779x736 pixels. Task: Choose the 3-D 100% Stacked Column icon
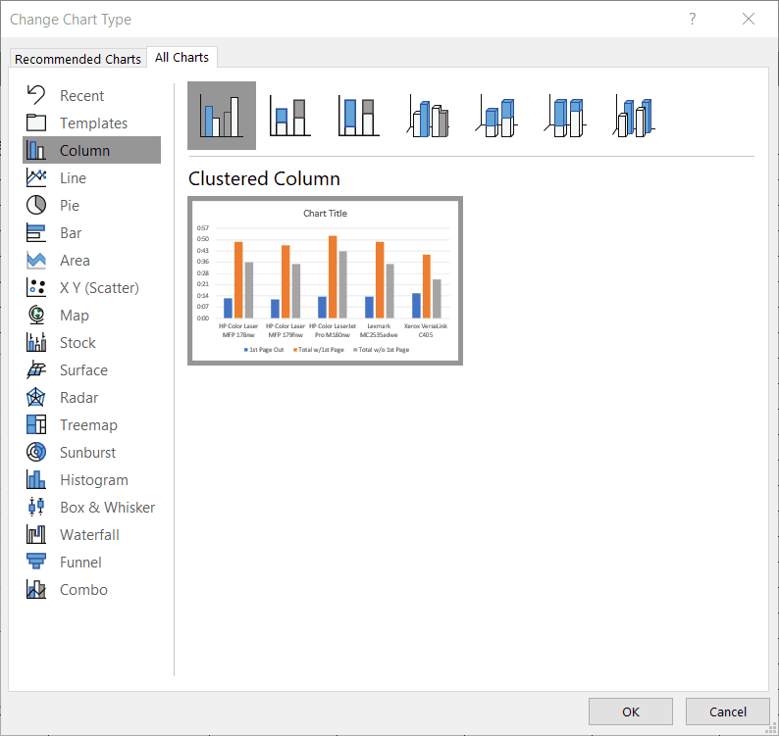566,117
